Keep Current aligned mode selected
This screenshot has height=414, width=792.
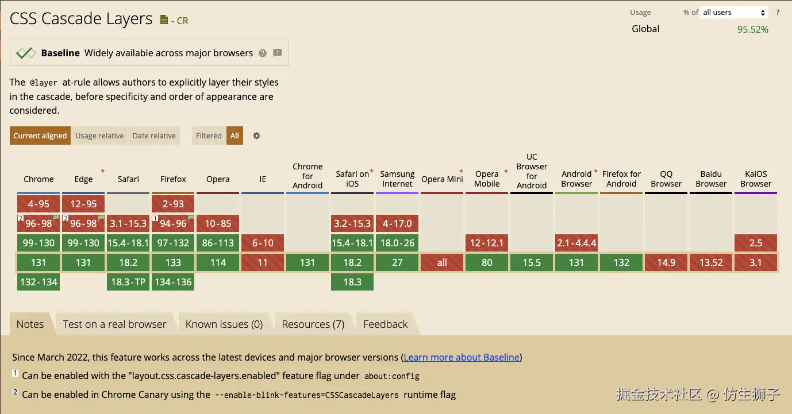pyautogui.click(x=40, y=136)
